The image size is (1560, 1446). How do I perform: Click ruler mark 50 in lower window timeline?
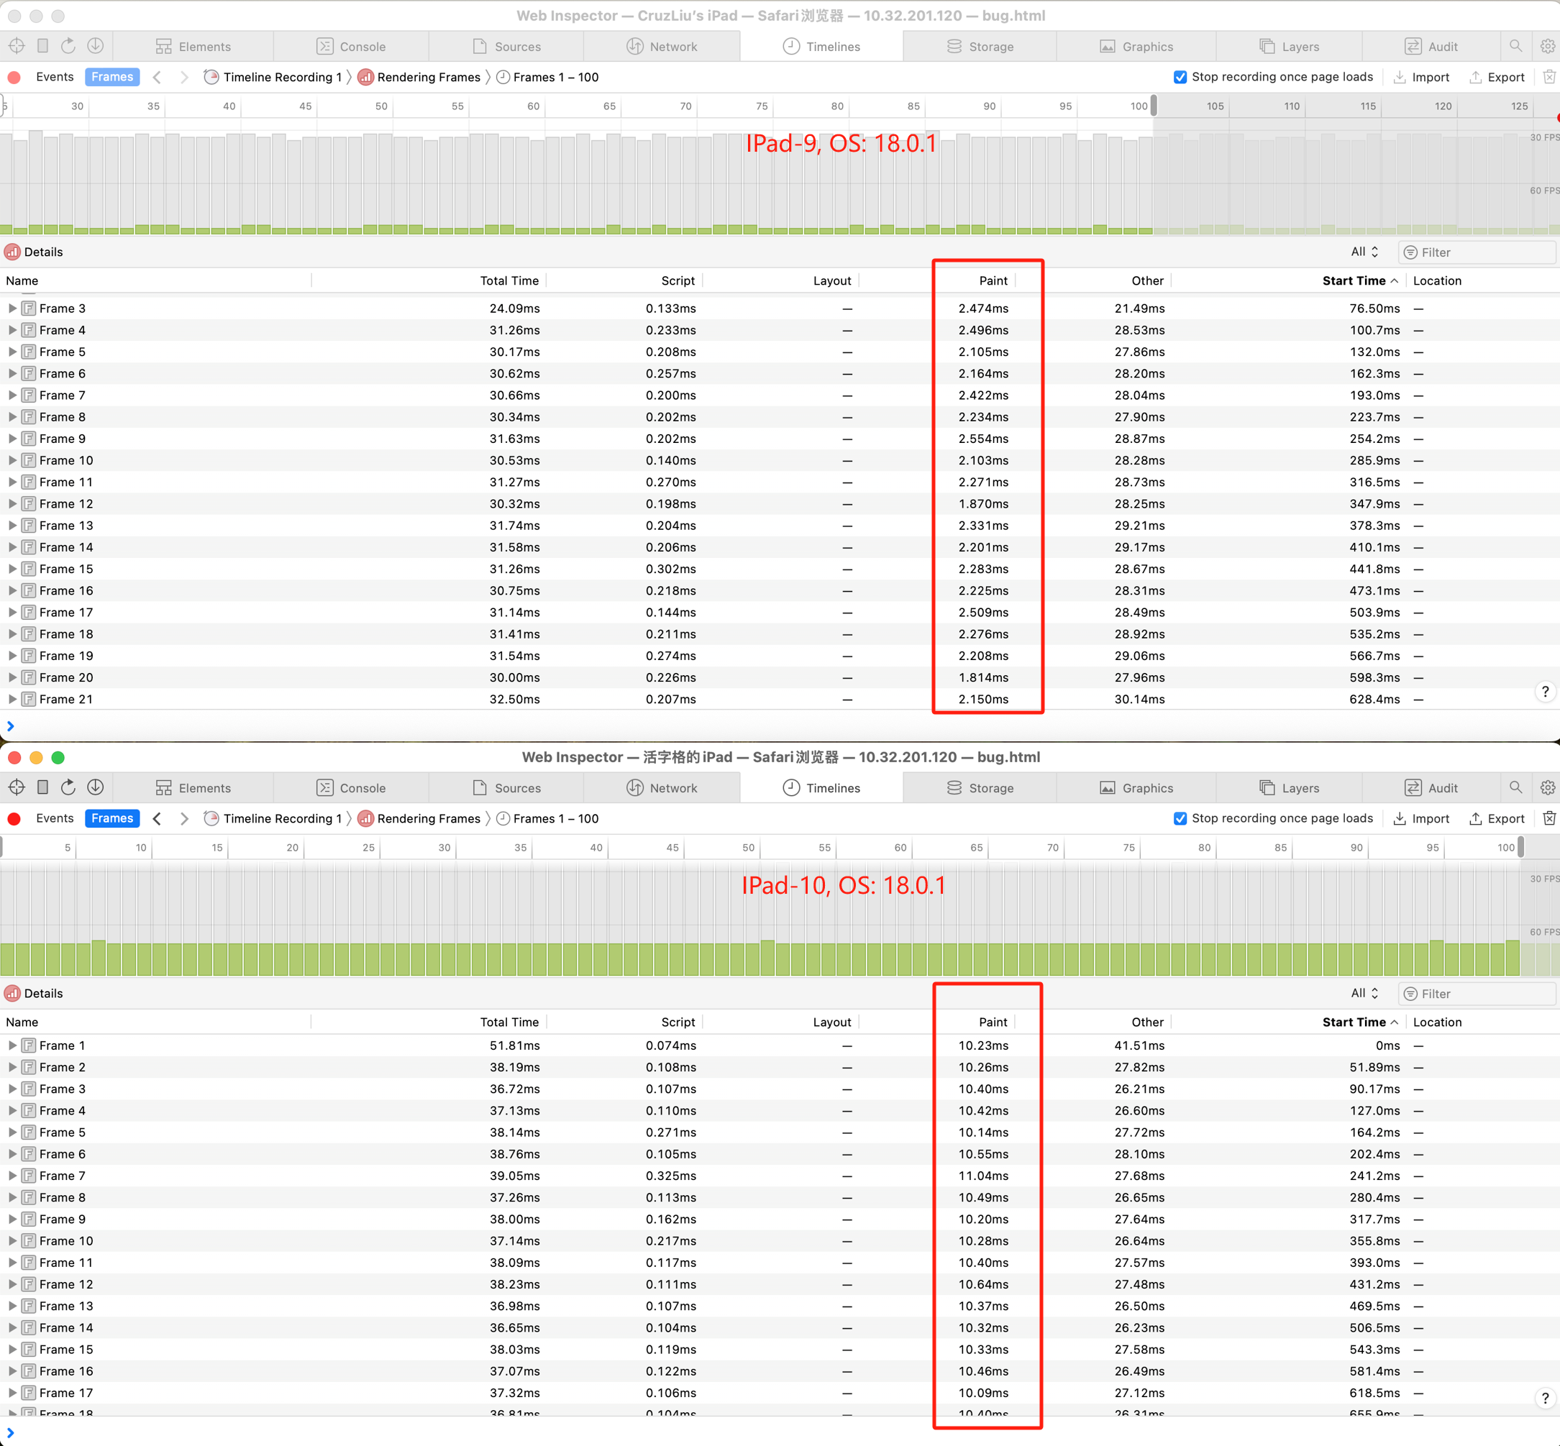click(x=748, y=846)
